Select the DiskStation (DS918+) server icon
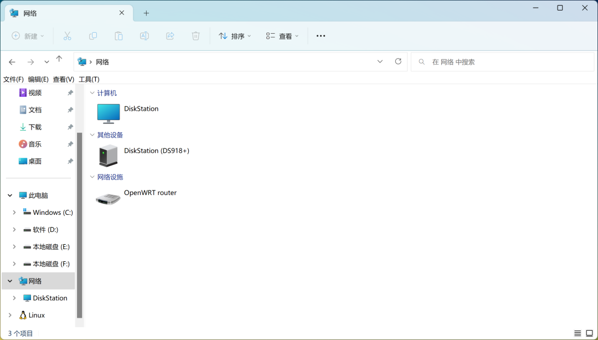 pyautogui.click(x=109, y=155)
